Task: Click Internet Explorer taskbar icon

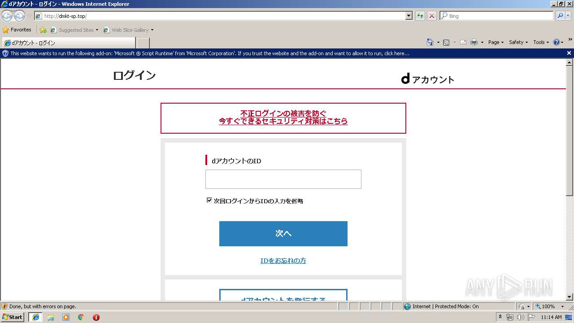Action: tap(36, 317)
